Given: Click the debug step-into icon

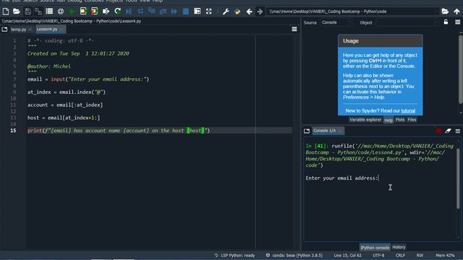Looking at the screenshot, I should coord(152,12).
